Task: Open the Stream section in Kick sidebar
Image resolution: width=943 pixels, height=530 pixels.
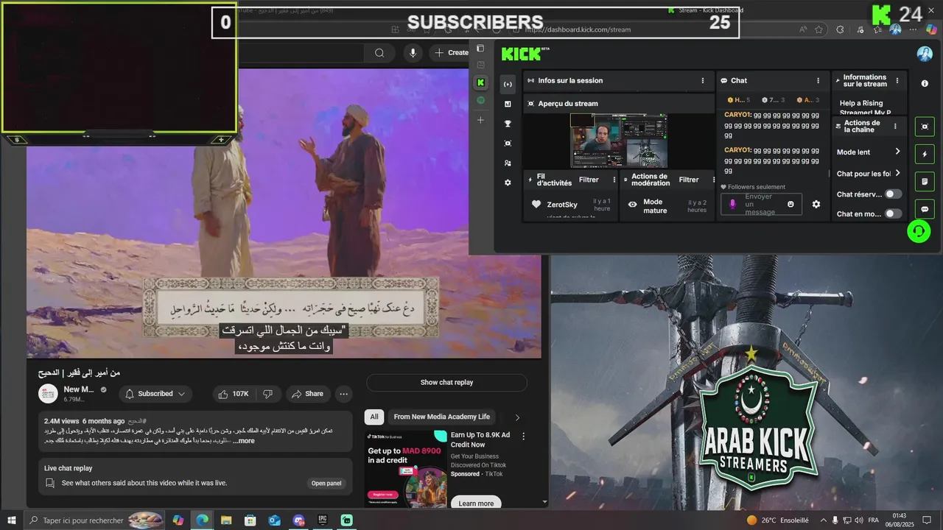Action: click(508, 84)
